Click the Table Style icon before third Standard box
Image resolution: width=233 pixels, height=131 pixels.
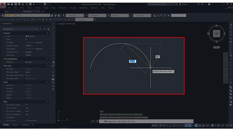pyautogui.click(x=109, y=15)
